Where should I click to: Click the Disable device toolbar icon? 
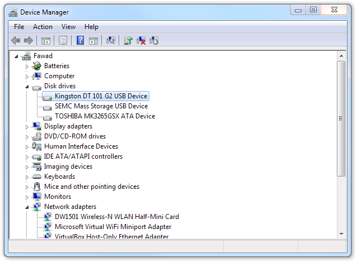pos(154,40)
